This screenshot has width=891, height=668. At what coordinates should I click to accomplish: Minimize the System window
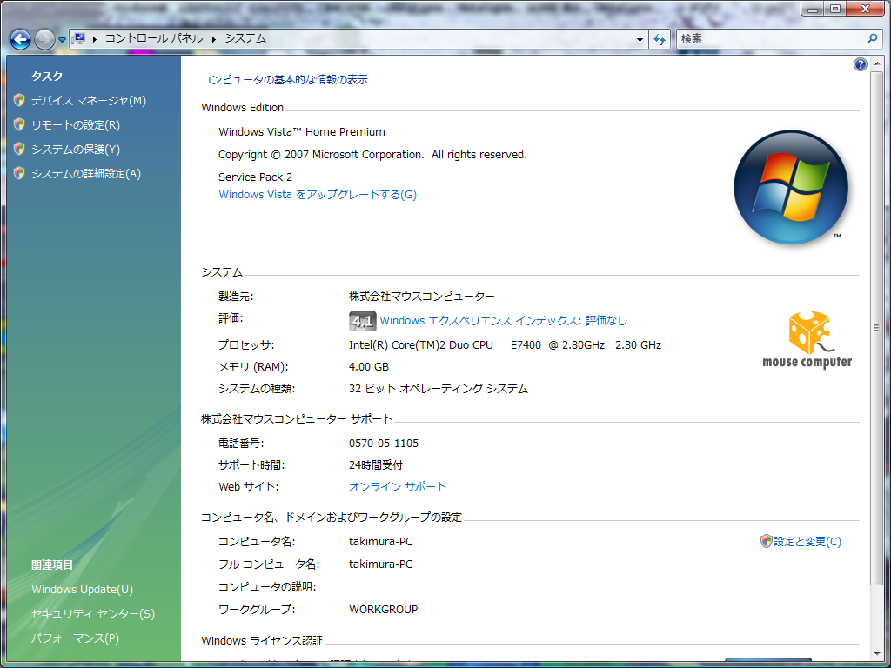tap(814, 9)
